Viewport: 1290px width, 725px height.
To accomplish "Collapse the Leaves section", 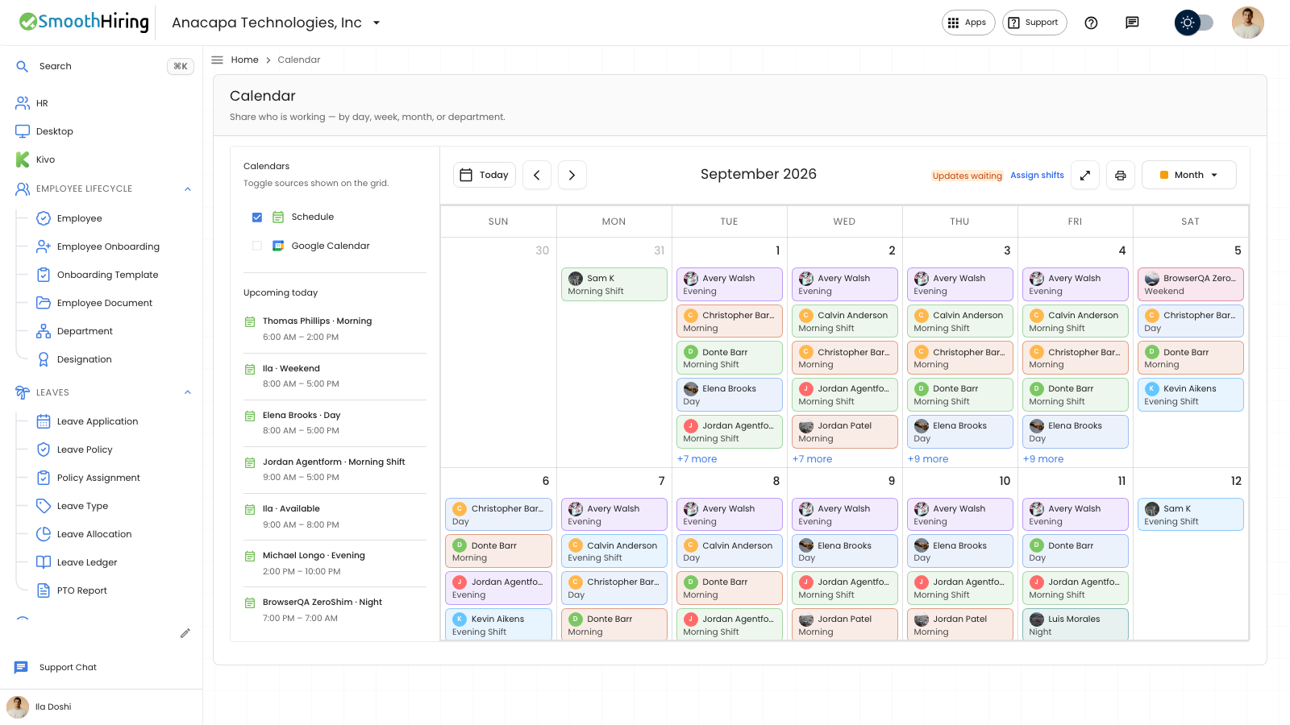I will 188,392.
